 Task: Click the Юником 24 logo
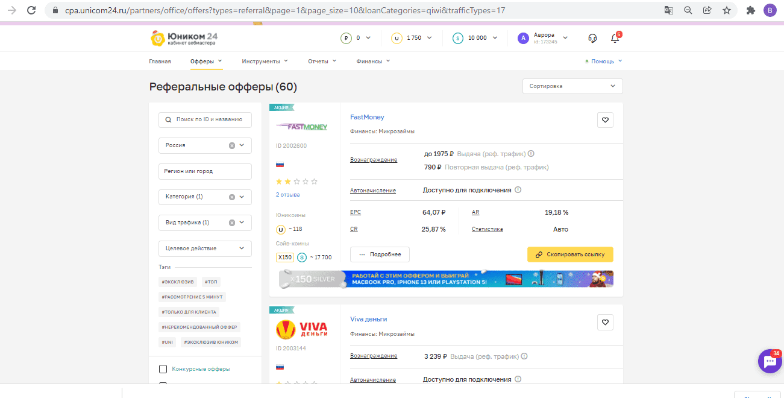[x=184, y=39]
